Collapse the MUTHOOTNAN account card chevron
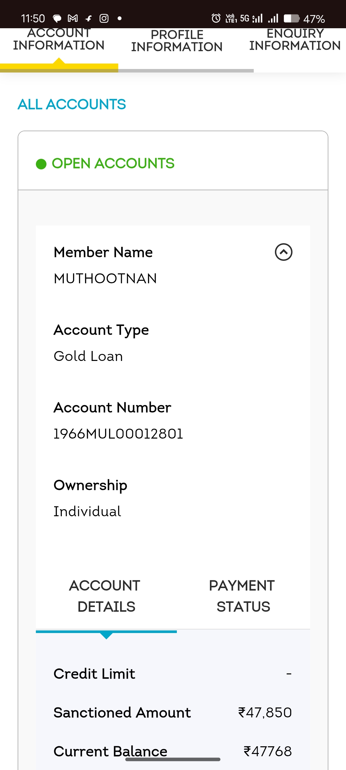 (284, 252)
